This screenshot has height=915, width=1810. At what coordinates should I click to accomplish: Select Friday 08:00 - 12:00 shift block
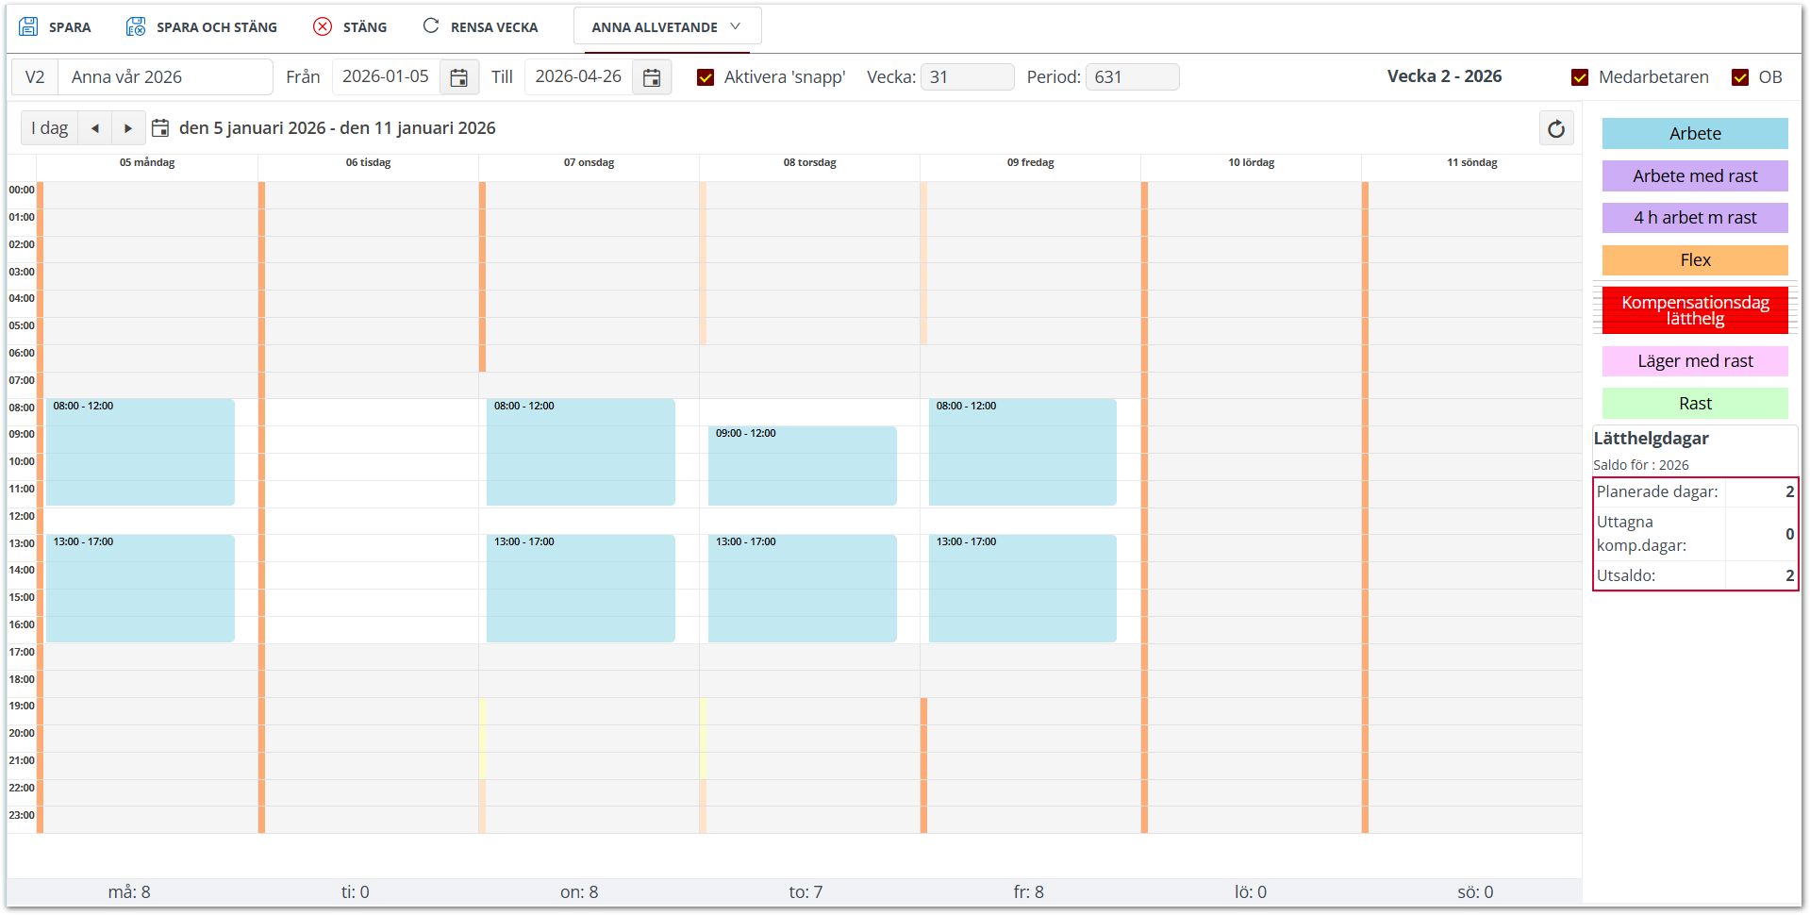click(x=1022, y=452)
